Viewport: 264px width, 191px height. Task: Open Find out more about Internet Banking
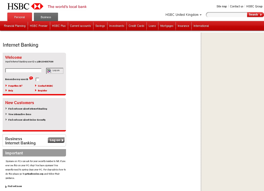click(28, 109)
